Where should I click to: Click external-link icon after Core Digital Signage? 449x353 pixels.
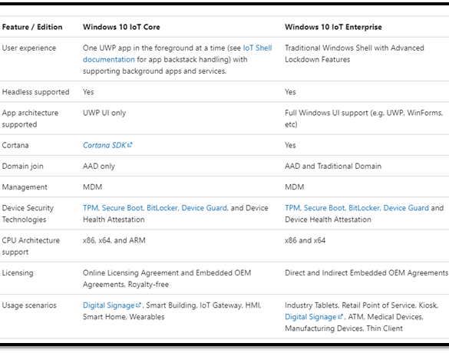tap(138, 305)
